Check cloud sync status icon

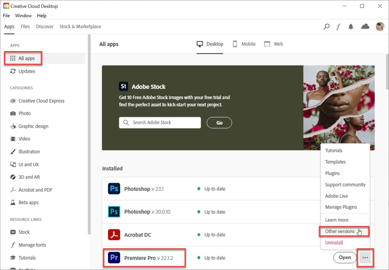[365, 26]
